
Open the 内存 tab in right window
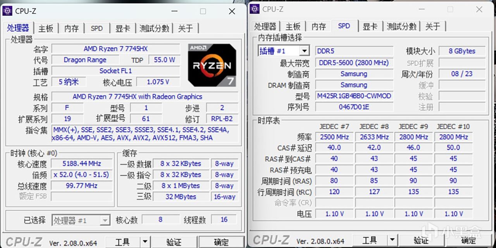pos(319,26)
